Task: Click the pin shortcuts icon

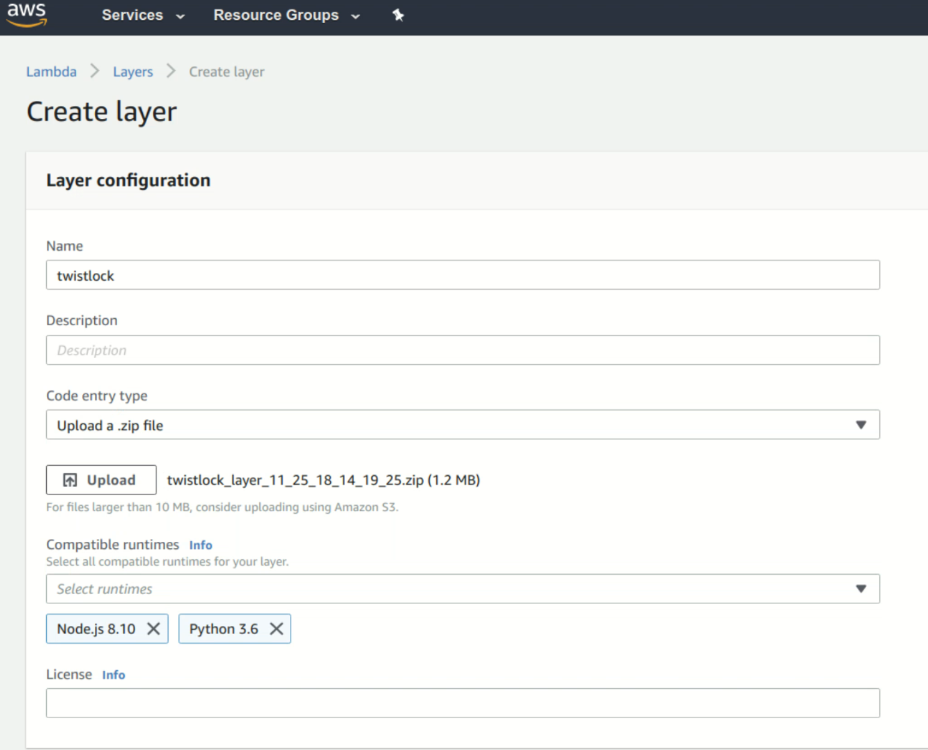Action: pyautogui.click(x=398, y=15)
